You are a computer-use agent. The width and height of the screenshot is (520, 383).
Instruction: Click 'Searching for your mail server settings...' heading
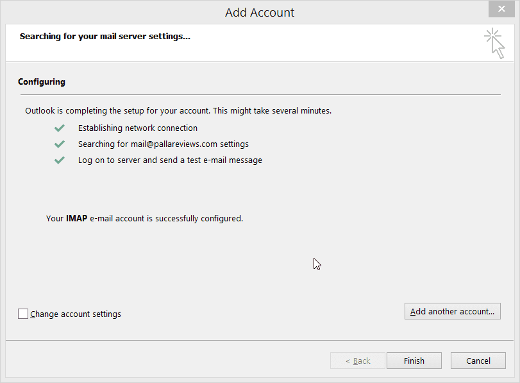105,36
